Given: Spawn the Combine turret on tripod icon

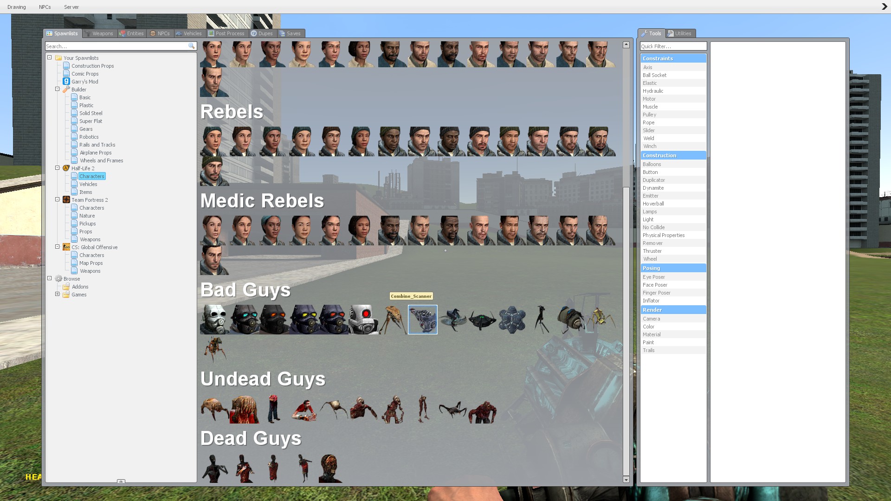Looking at the screenshot, I should (542, 320).
